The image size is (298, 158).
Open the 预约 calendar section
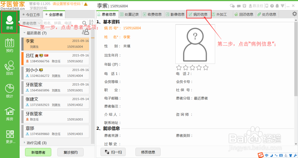click(10, 45)
